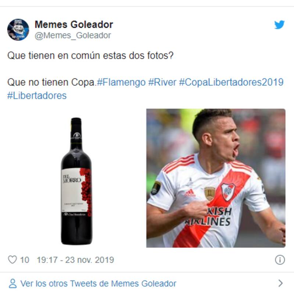View the Del Morro wine bottle photo
The image size is (294, 295).
[76, 181]
